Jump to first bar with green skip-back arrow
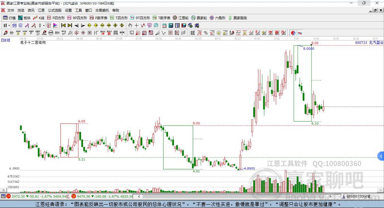This screenshot has width=384, height=208. (x=63, y=26)
